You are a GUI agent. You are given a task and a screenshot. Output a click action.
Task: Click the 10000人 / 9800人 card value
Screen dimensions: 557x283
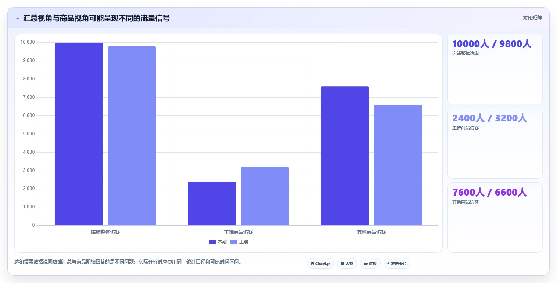point(492,44)
